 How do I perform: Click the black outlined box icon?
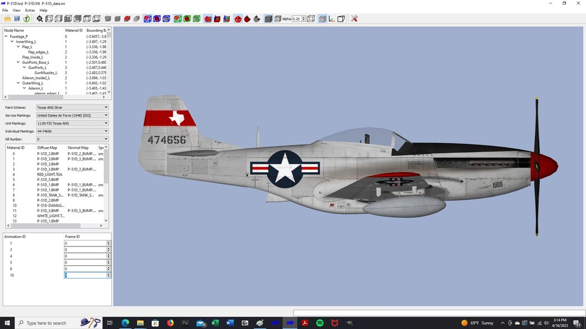[x=341, y=19]
